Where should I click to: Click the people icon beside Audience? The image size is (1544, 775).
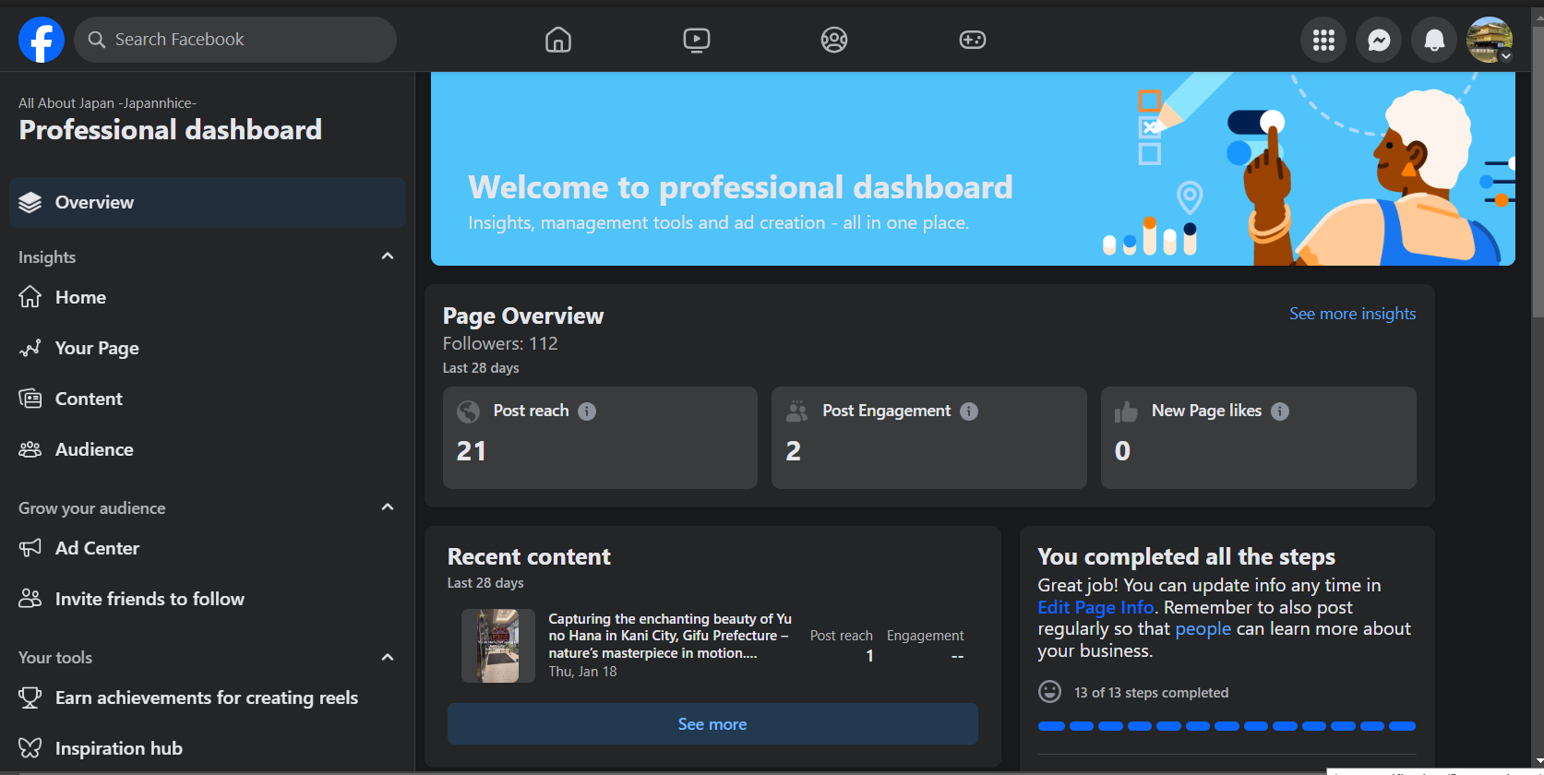tap(30, 449)
